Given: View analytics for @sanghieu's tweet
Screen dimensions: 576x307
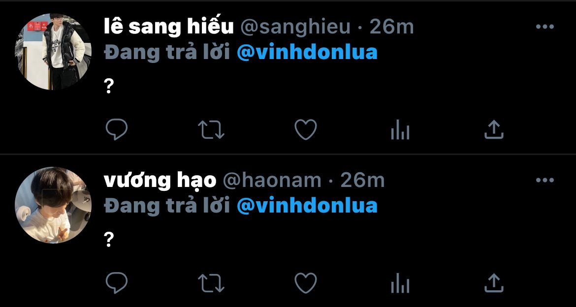Looking at the screenshot, I should coord(400,129).
